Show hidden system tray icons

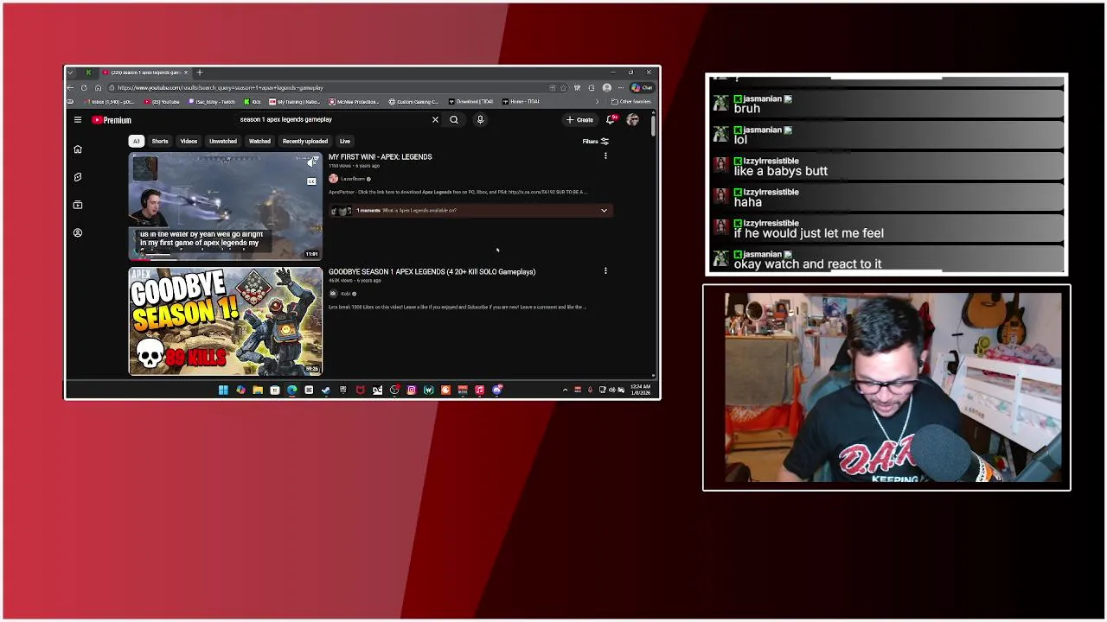click(x=565, y=390)
